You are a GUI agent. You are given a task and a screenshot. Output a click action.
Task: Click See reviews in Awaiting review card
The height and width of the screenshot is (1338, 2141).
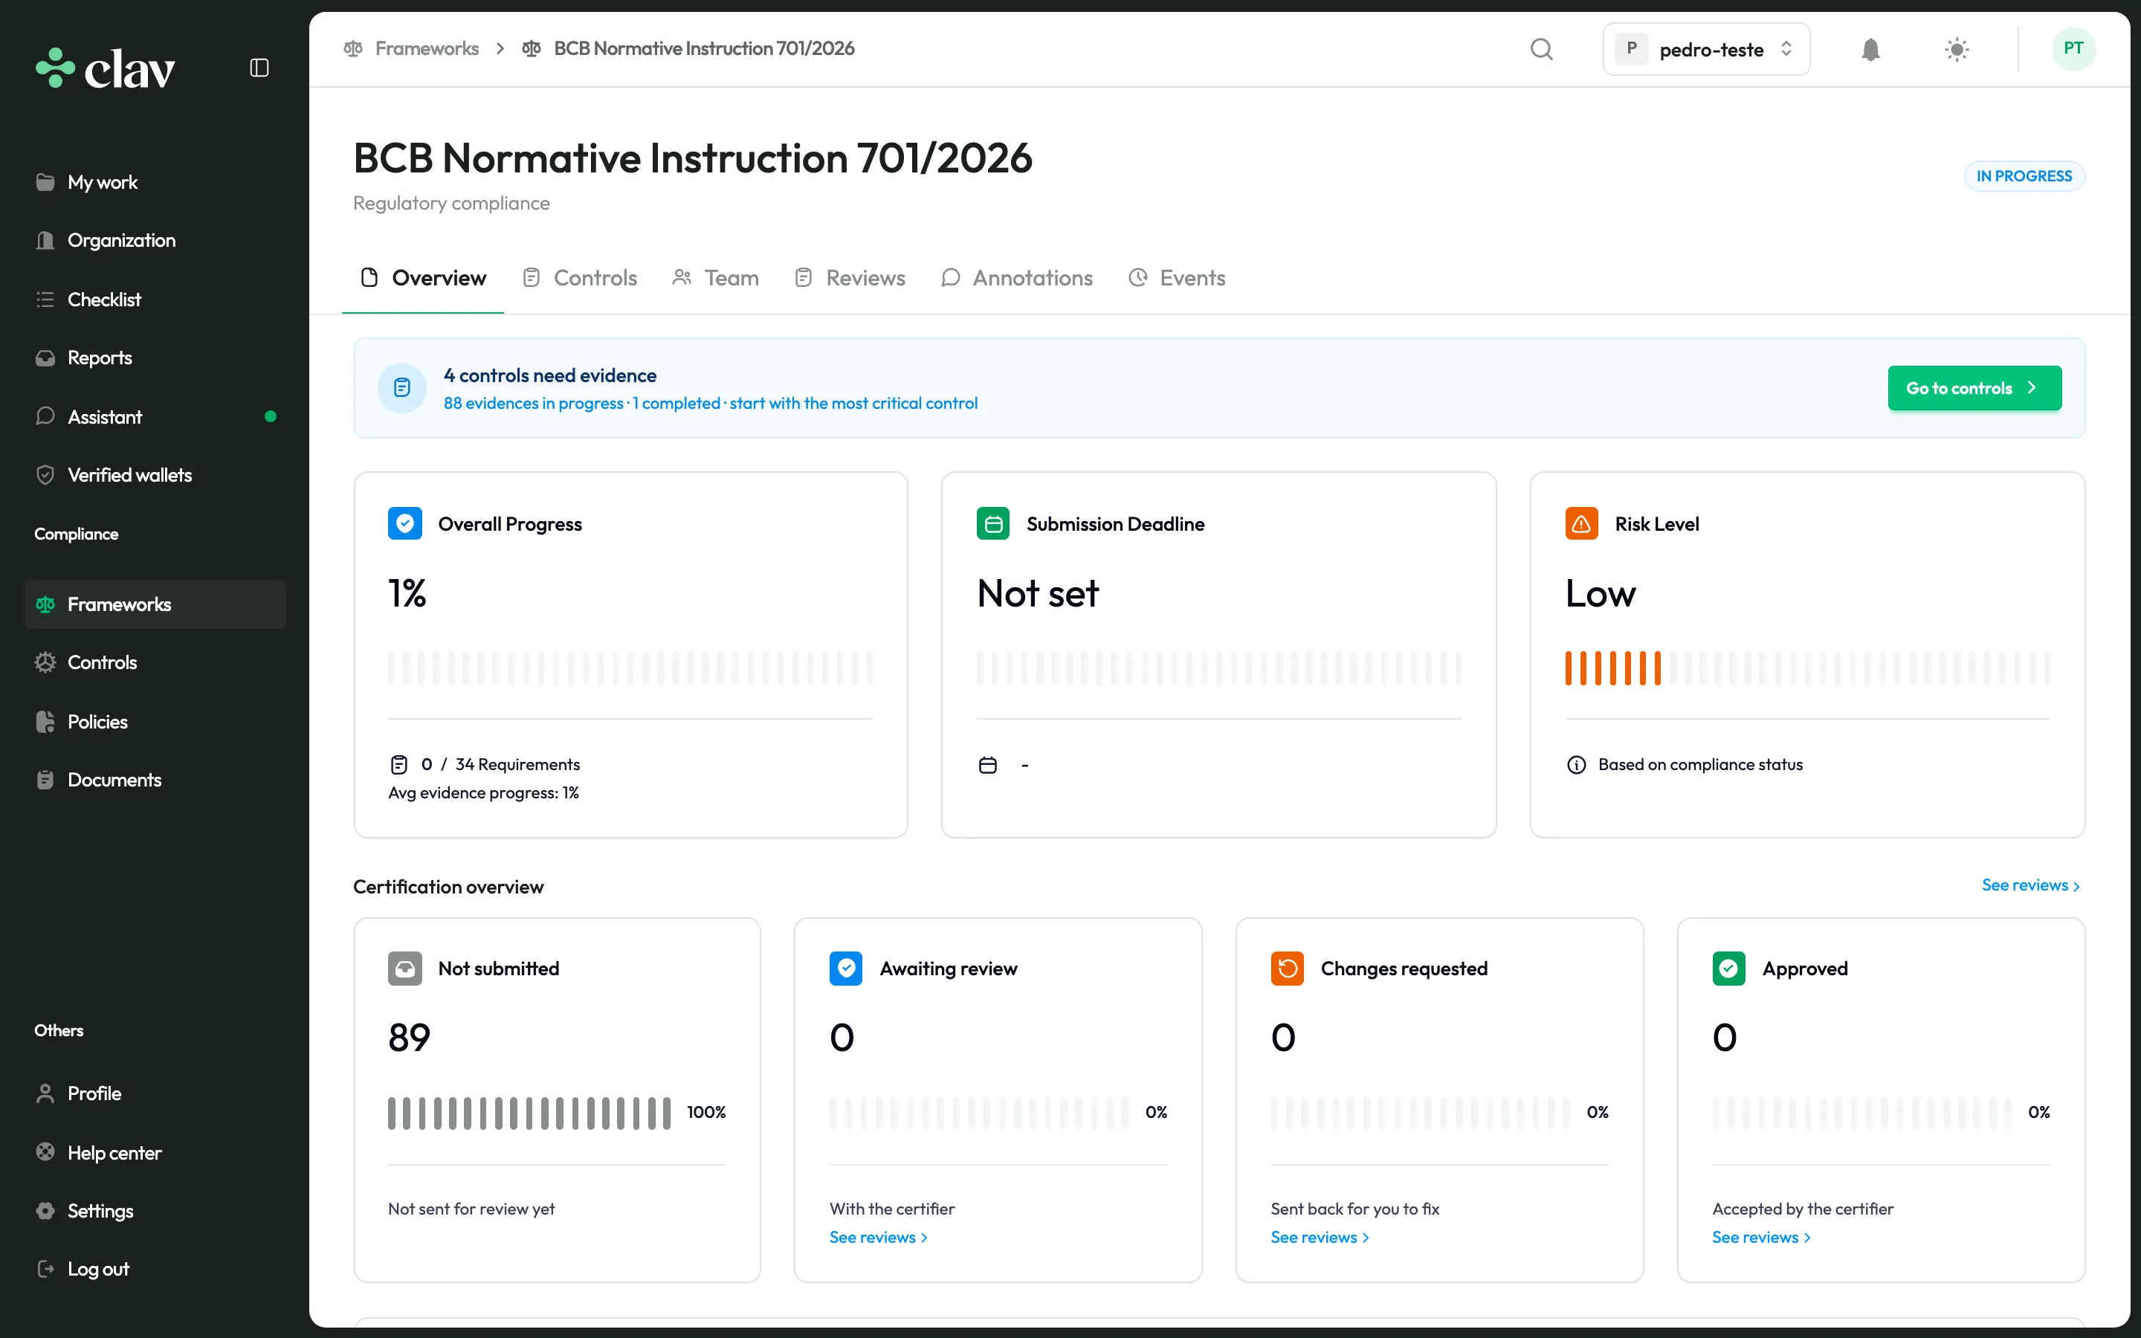(x=879, y=1238)
